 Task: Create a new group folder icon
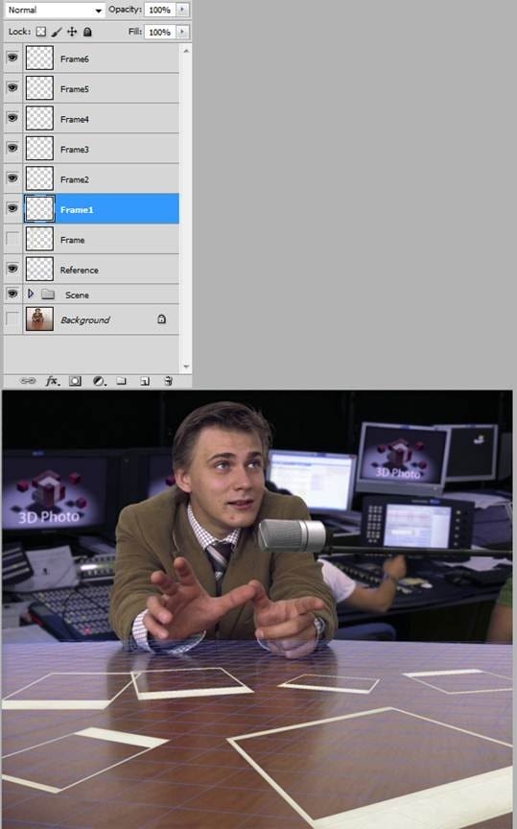click(122, 381)
